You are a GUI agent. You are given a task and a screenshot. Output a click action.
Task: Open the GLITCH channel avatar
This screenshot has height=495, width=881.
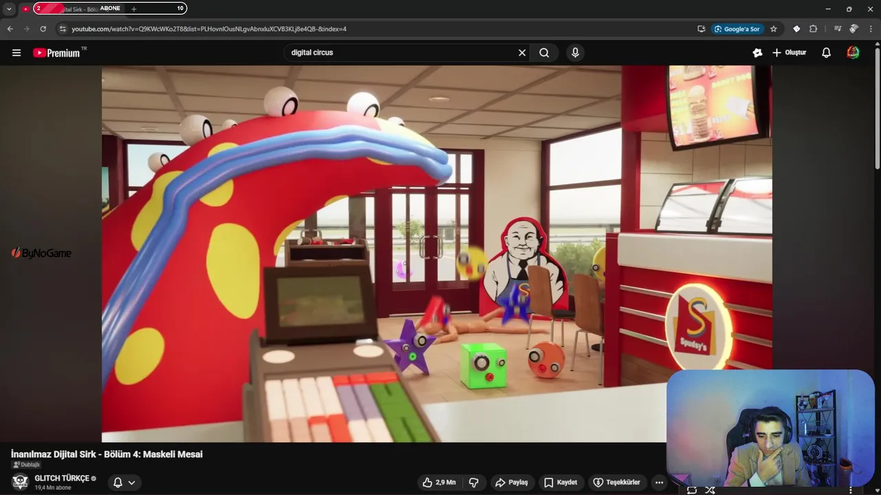20,482
